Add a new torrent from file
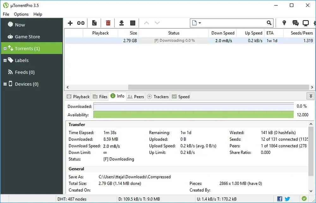Screen dimensions: 316x203 (70, 23)
